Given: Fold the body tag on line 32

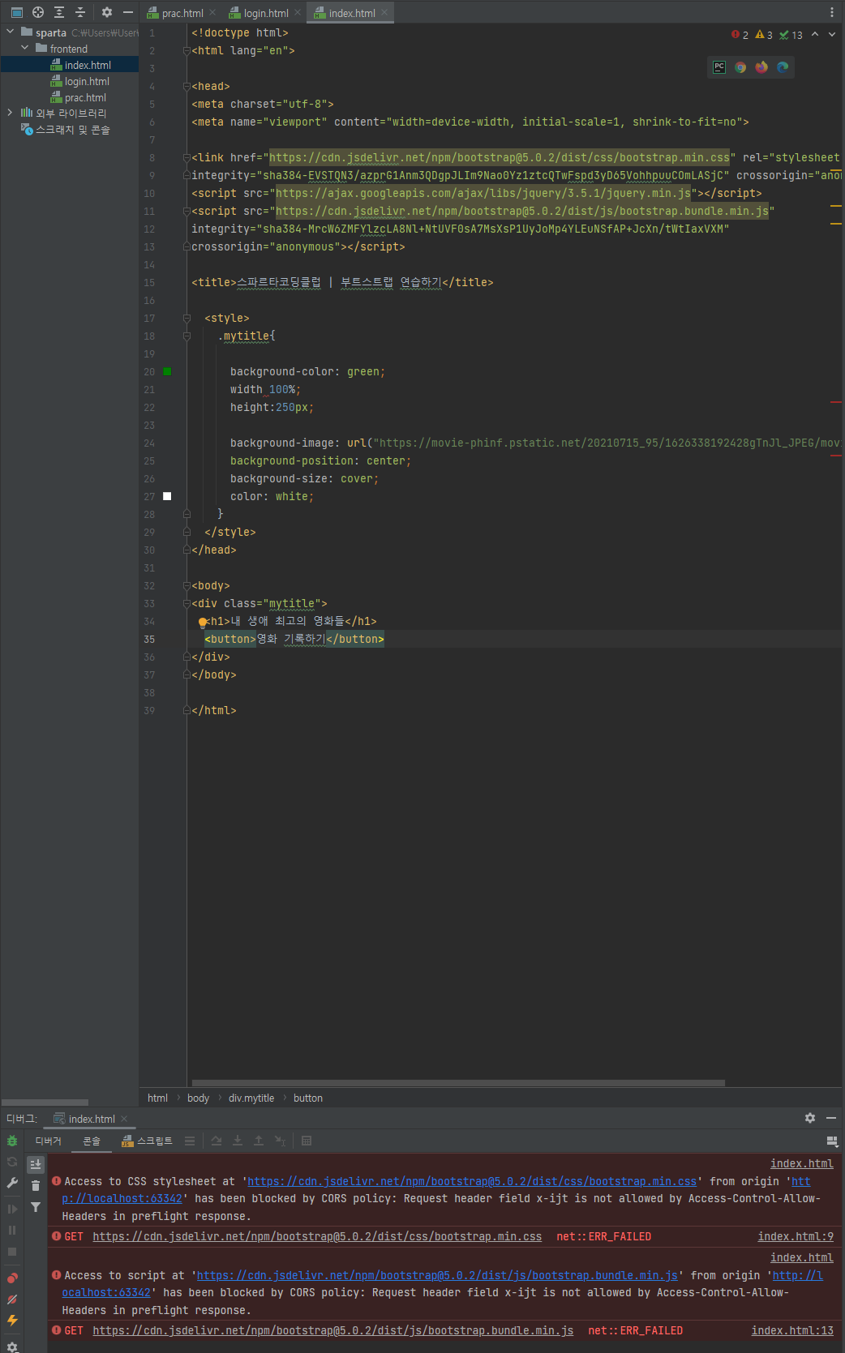Looking at the screenshot, I should point(187,585).
